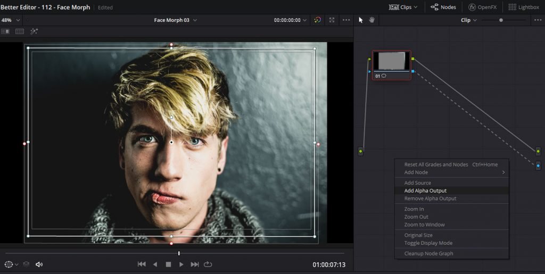Open the OpenFX panel

pos(484,7)
